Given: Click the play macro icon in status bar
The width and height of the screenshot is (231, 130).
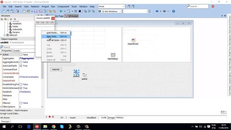Looking at the screenshot, I should point(47,117).
